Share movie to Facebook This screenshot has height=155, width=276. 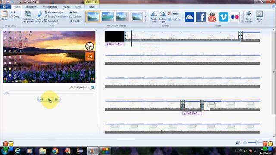[x=201, y=17]
